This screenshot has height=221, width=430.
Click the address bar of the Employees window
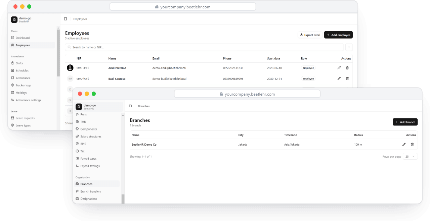click(183, 7)
